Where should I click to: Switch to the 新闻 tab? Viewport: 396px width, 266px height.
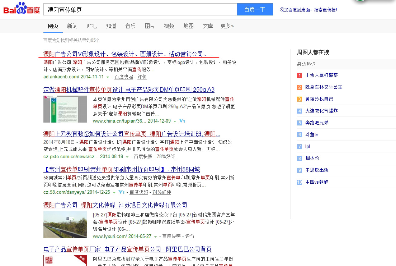click(72, 26)
